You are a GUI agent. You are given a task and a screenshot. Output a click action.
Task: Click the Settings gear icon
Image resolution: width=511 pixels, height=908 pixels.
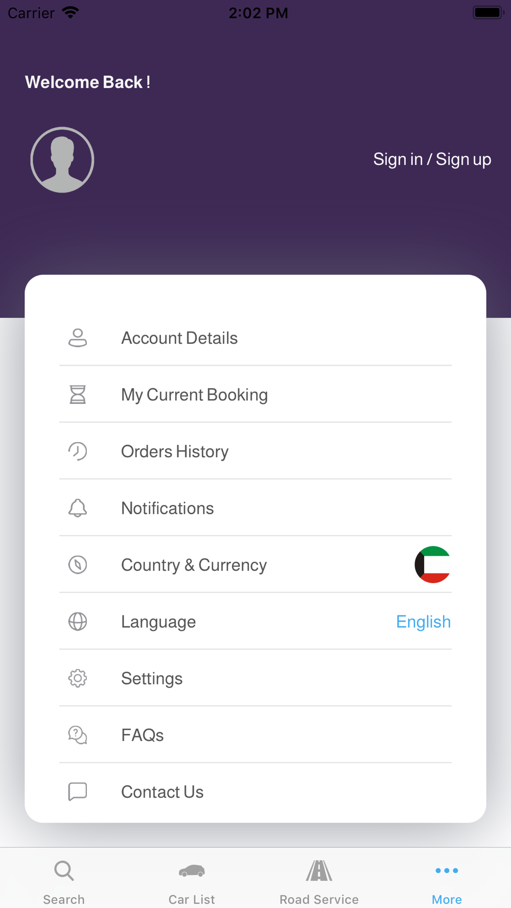coord(78,678)
